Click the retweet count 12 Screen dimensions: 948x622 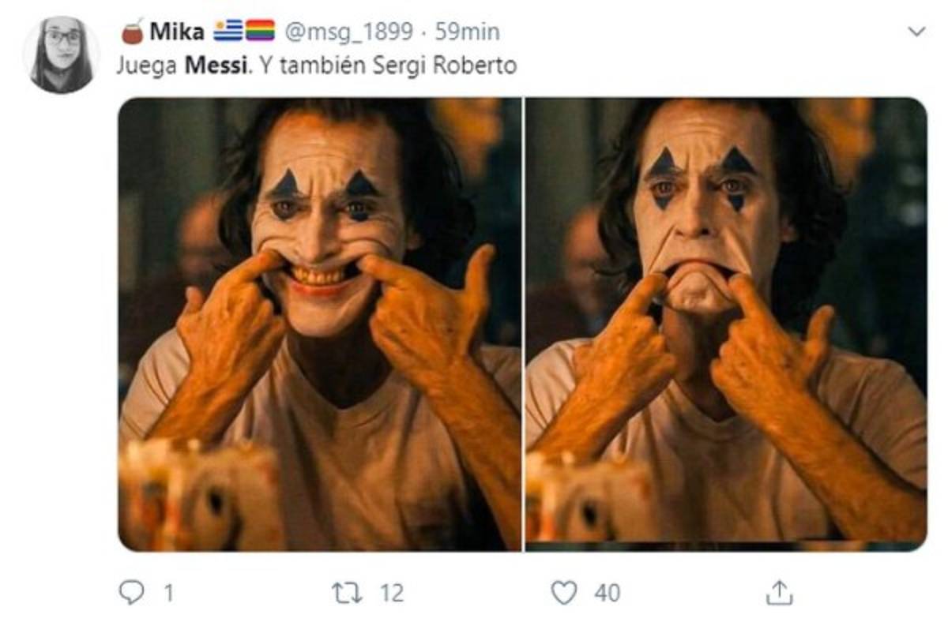pos(392,592)
